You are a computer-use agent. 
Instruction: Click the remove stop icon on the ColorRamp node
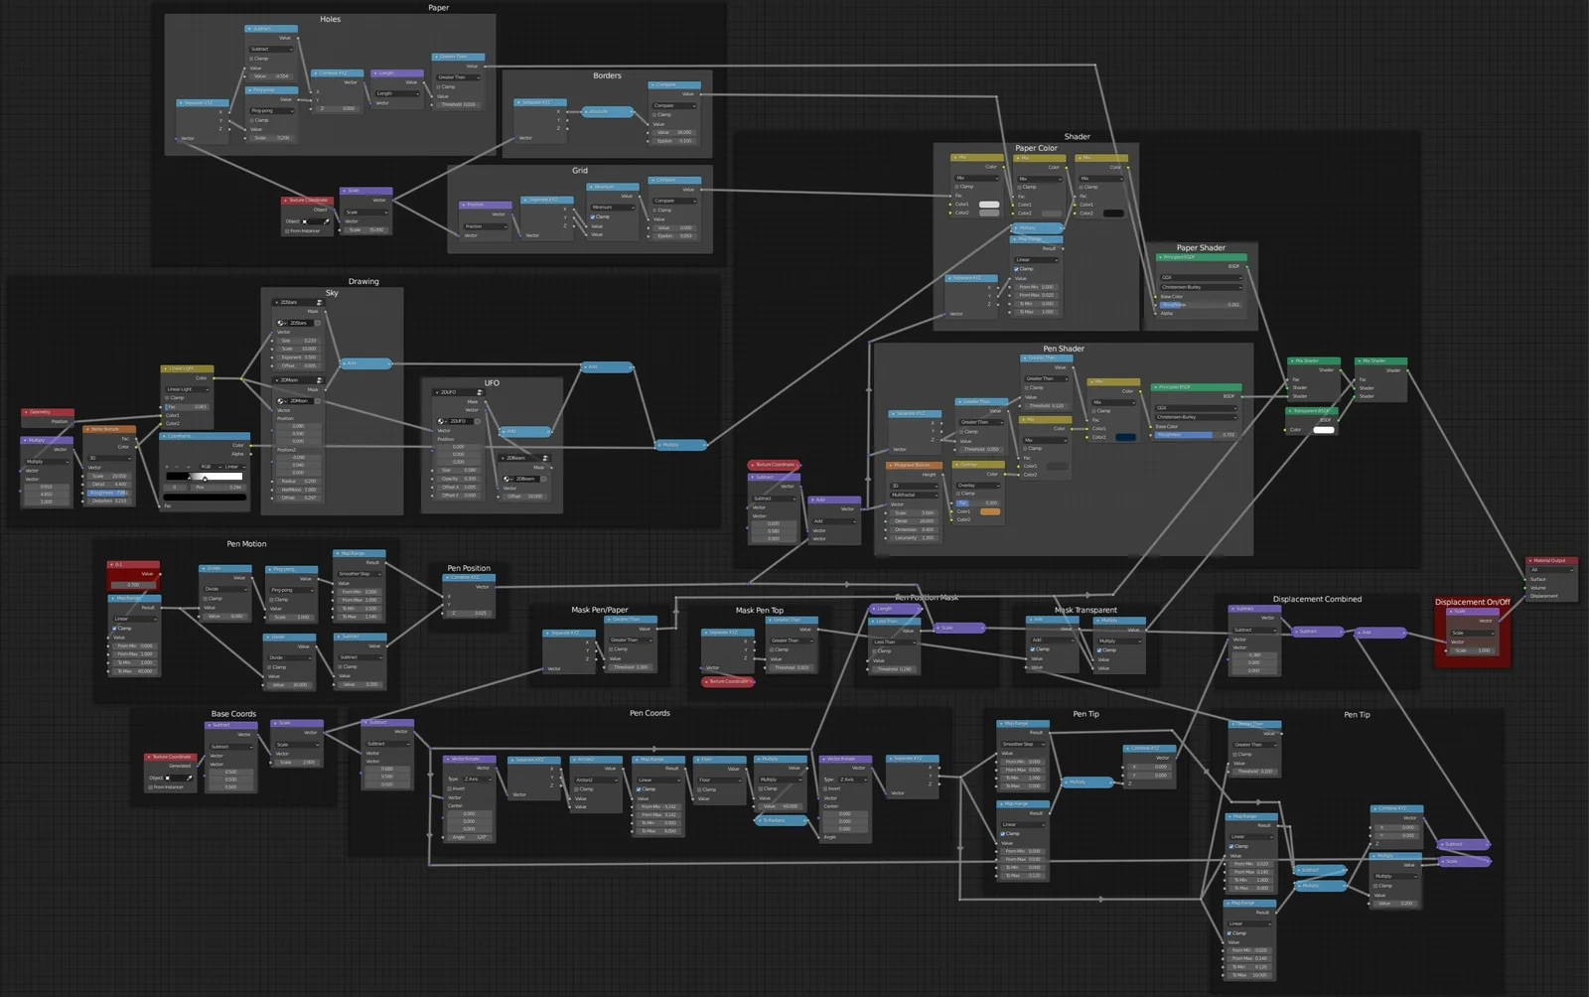176,467
